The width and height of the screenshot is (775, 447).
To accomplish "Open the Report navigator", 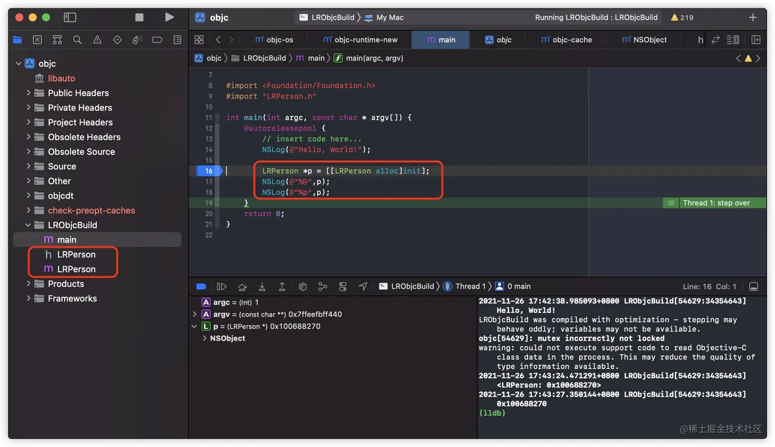I will (x=177, y=39).
